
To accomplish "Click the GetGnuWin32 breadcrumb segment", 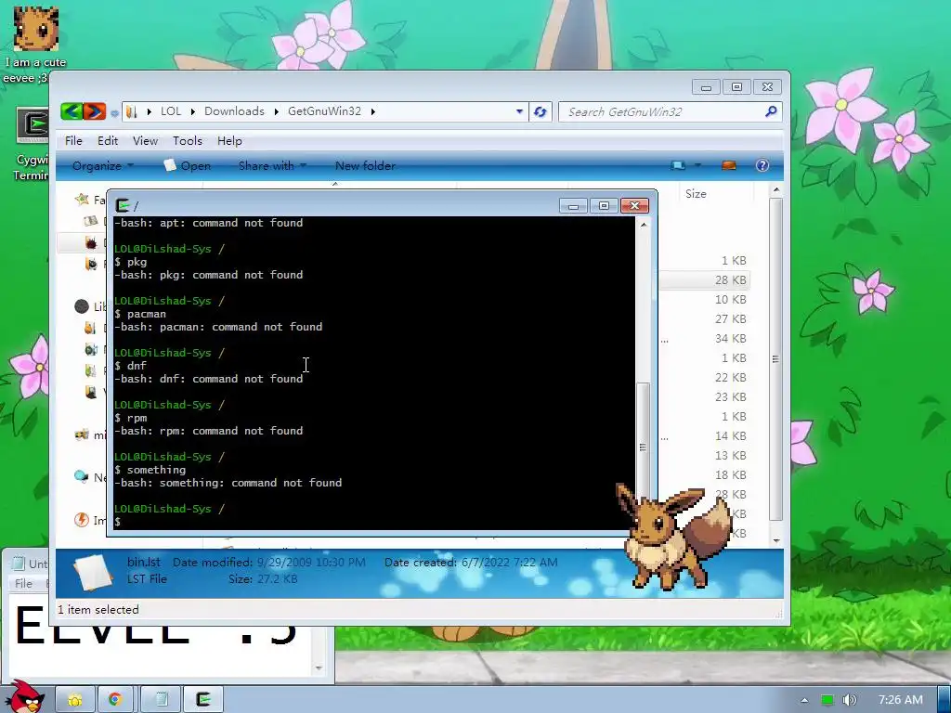I will pos(324,111).
